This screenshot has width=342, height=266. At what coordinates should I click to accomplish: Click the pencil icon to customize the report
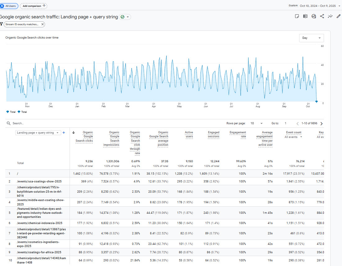click(x=339, y=16)
